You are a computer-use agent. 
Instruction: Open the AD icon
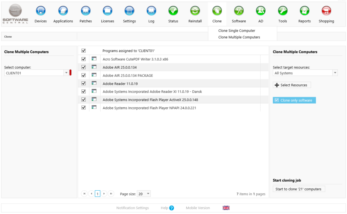click(261, 11)
